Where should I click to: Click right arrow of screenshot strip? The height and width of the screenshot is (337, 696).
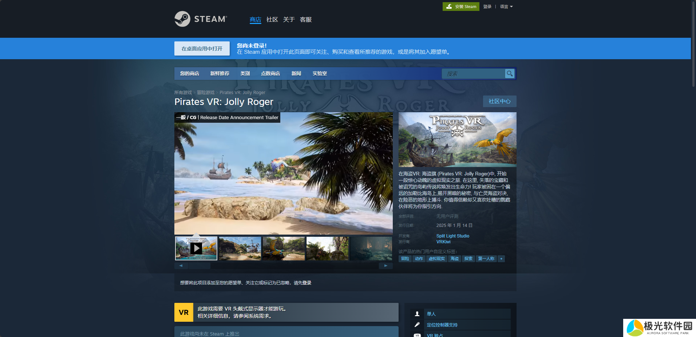click(386, 266)
